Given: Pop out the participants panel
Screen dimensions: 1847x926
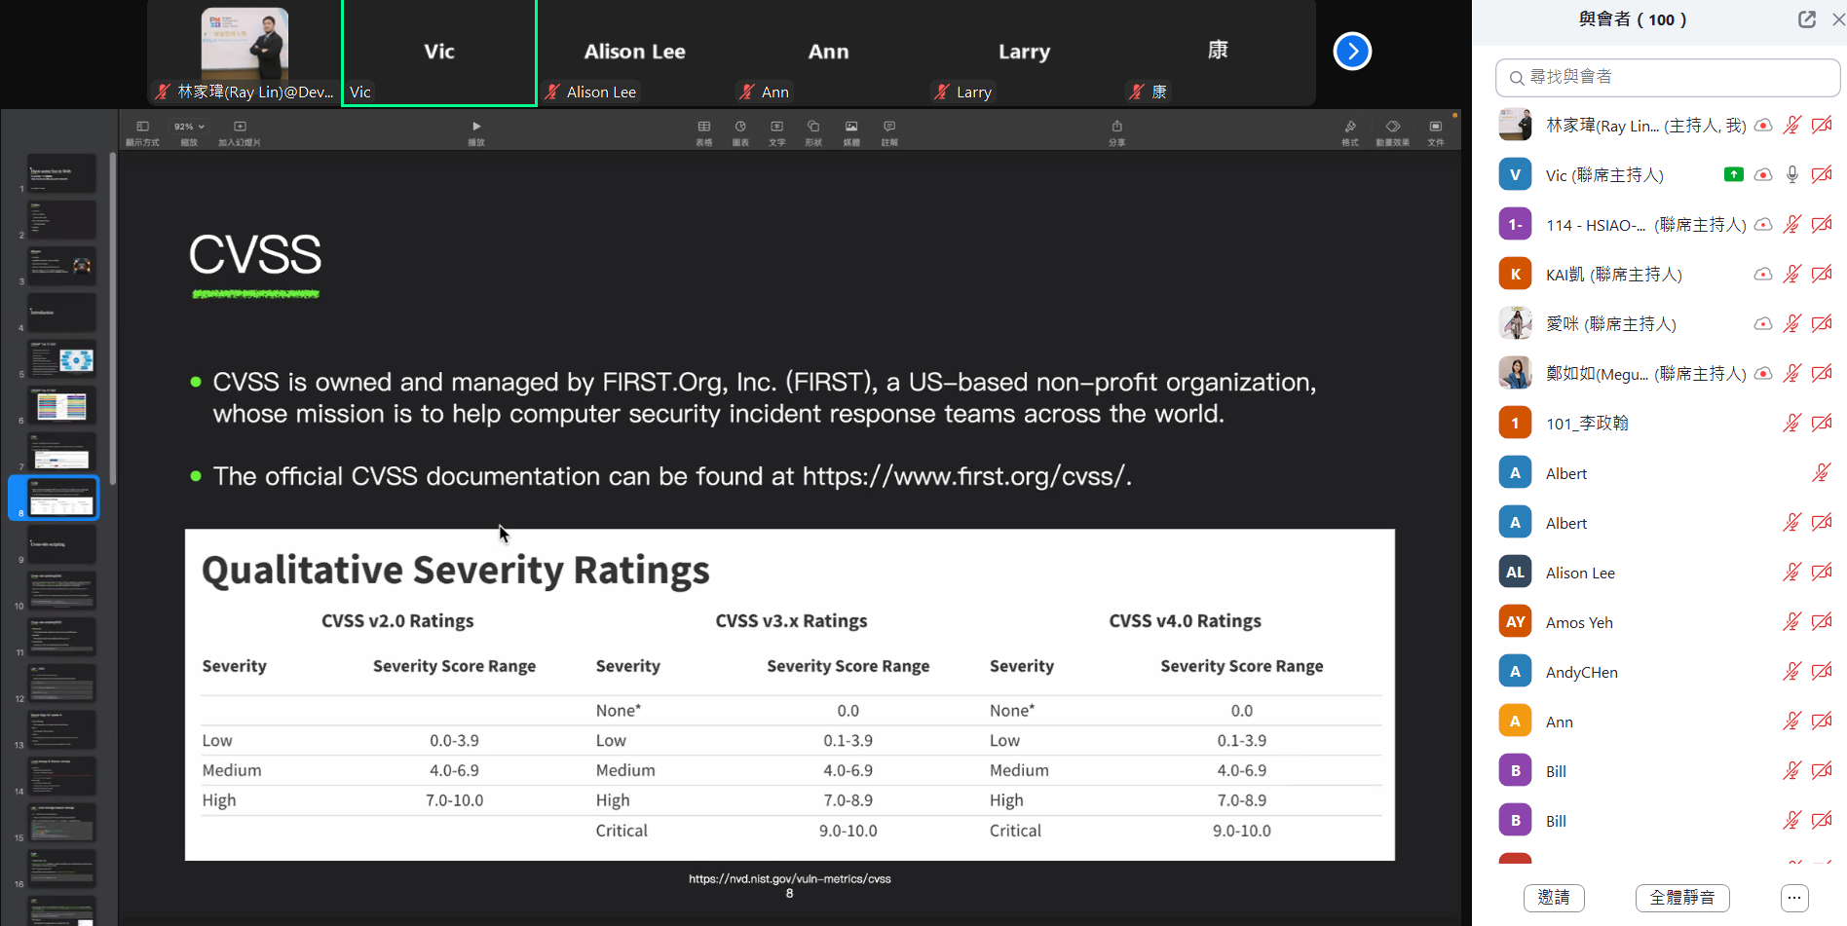Looking at the screenshot, I should [1806, 19].
